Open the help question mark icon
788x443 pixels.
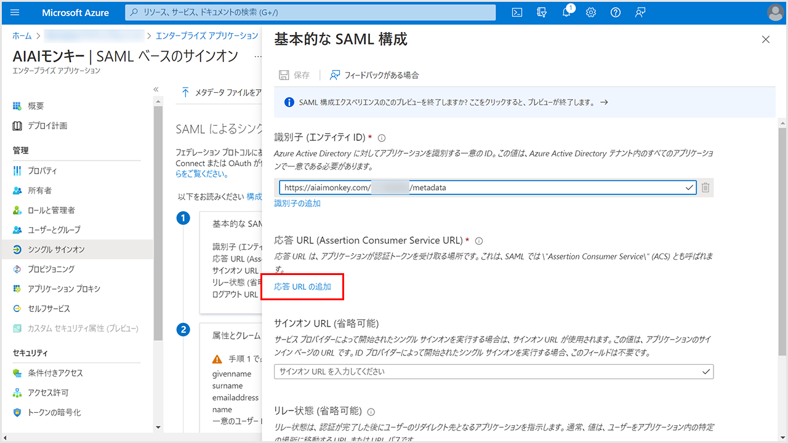pyautogui.click(x=616, y=12)
